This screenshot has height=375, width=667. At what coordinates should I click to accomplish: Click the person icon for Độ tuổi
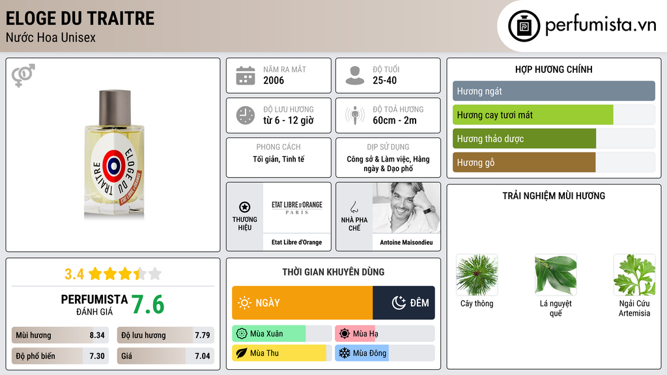tap(355, 76)
